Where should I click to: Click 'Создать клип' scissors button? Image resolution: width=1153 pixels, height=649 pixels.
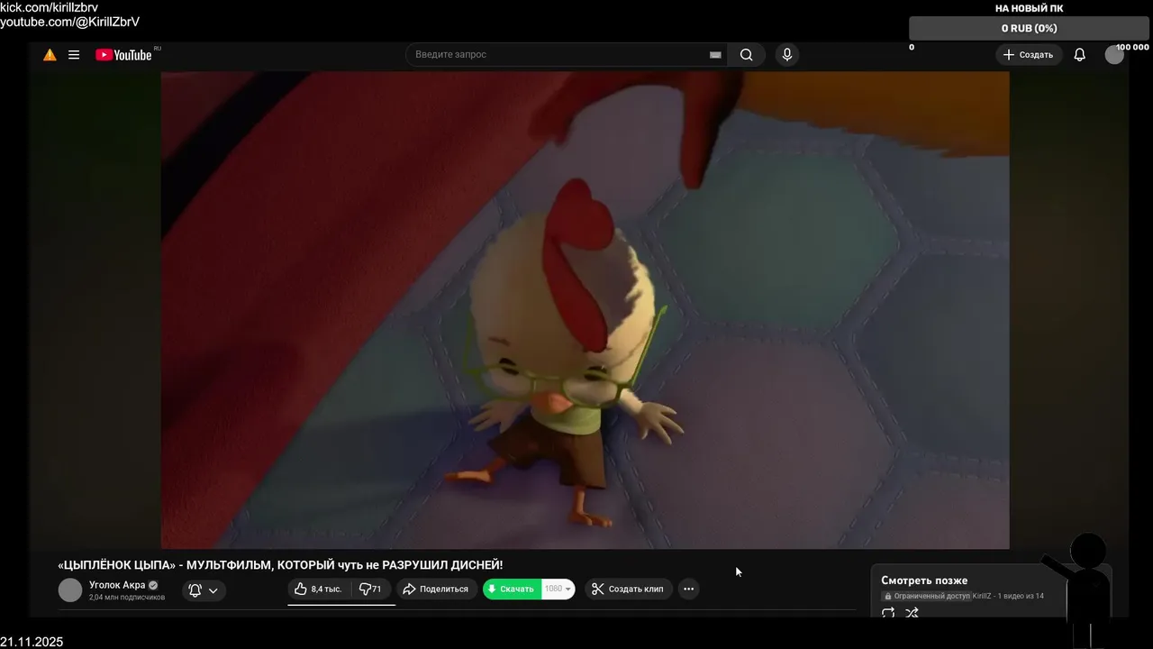[x=628, y=589]
